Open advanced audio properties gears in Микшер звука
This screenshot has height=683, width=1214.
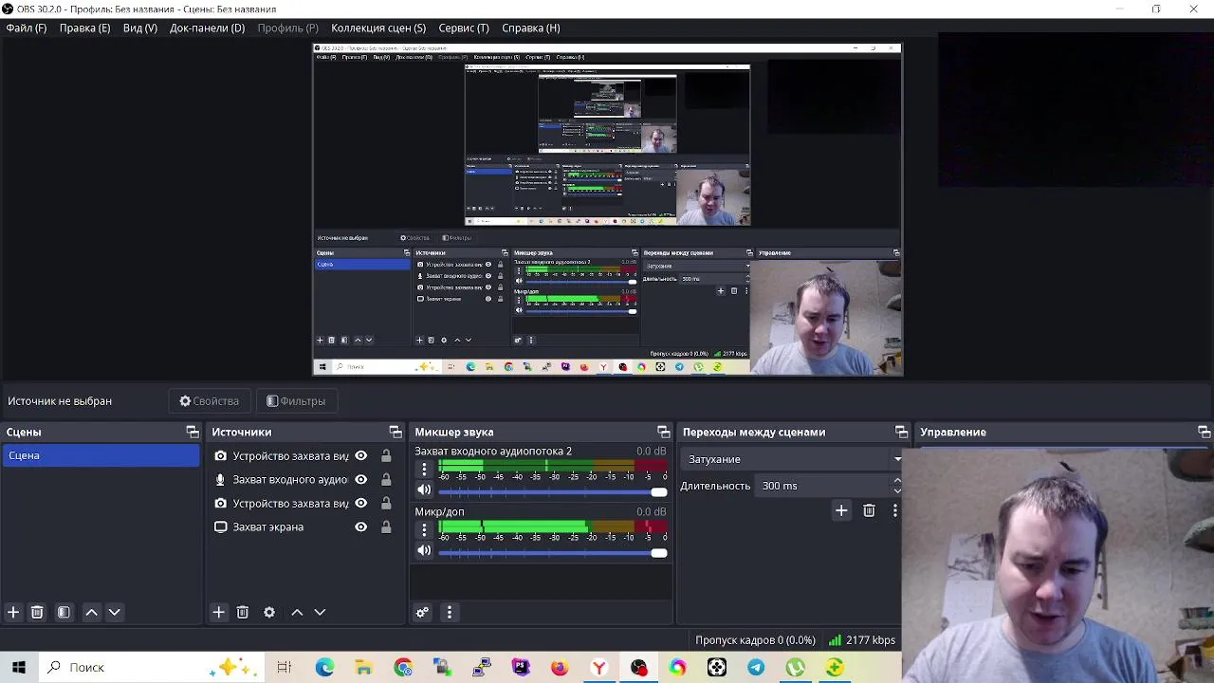(423, 612)
